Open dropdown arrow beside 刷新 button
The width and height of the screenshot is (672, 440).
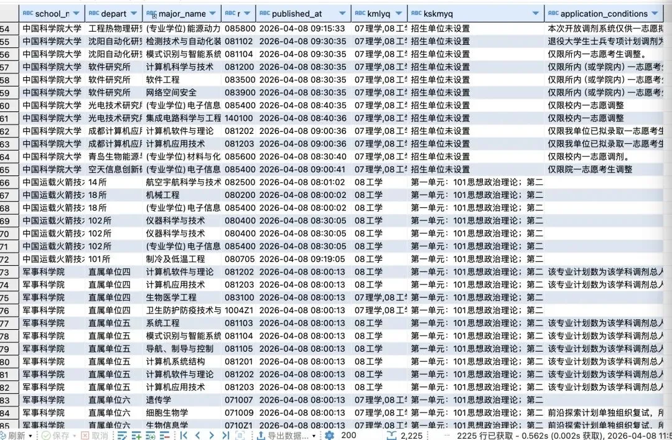coord(30,436)
